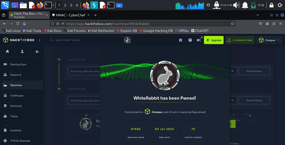Switch to workspace 3
Image resolution: width=285 pixels, height=145 pixels.
coord(71,5)
